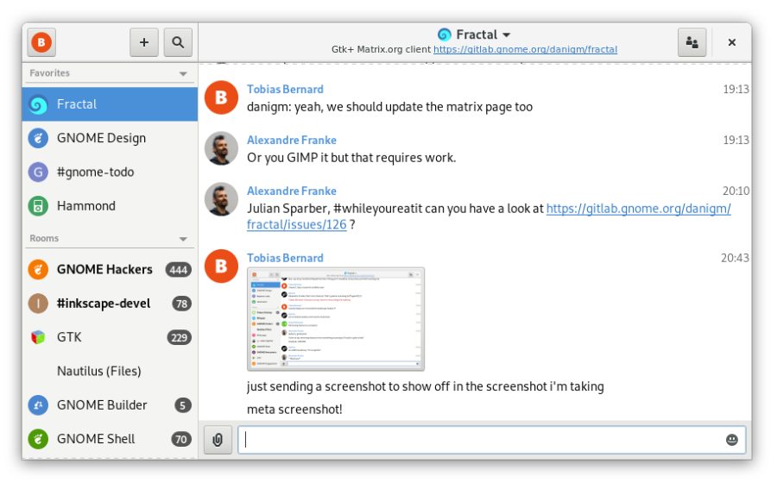Open the room search magnifier icon

178,42
